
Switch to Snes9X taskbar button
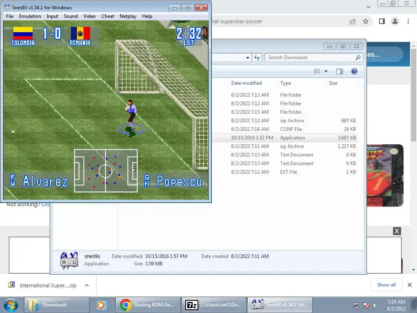click(x=279, y=305)
